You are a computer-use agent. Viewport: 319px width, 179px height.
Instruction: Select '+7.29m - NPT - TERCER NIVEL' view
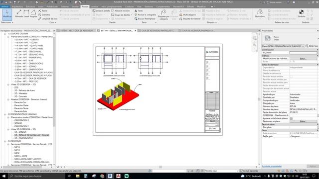28,52
